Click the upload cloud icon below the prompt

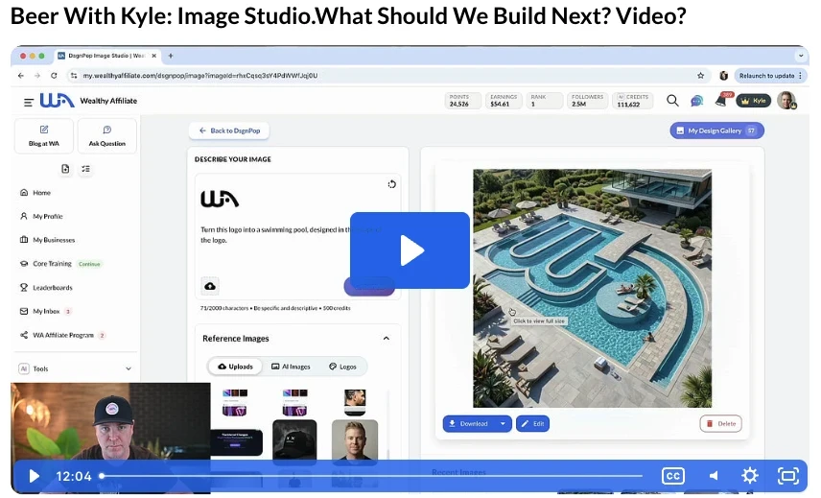210,286
